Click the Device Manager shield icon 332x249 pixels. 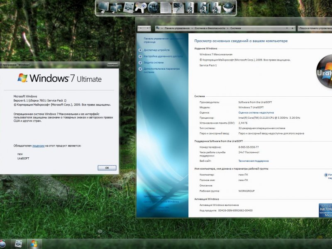(140, 50)
